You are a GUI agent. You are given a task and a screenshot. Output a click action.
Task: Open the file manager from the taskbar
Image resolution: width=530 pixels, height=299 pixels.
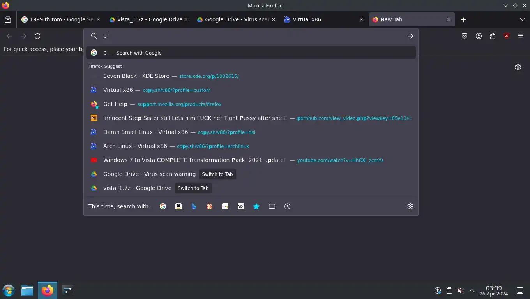click(x=27, y=290)
